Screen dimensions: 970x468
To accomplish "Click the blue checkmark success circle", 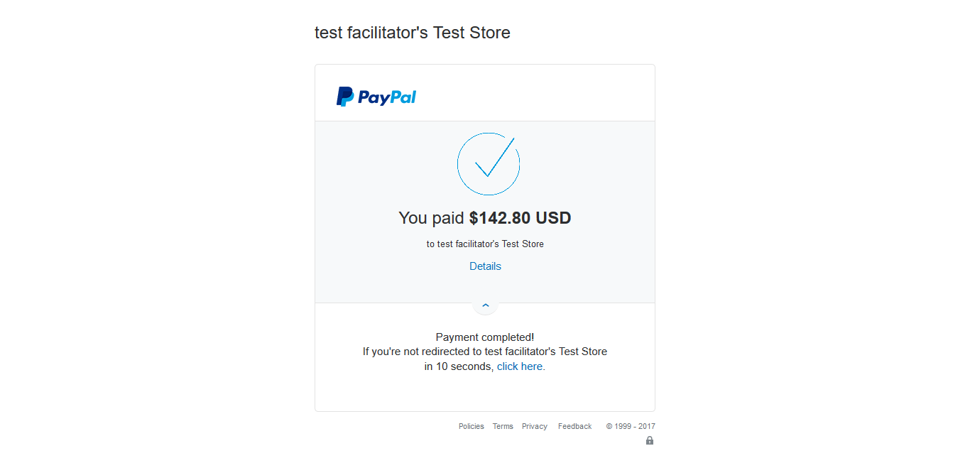I will tap(489, 164).
